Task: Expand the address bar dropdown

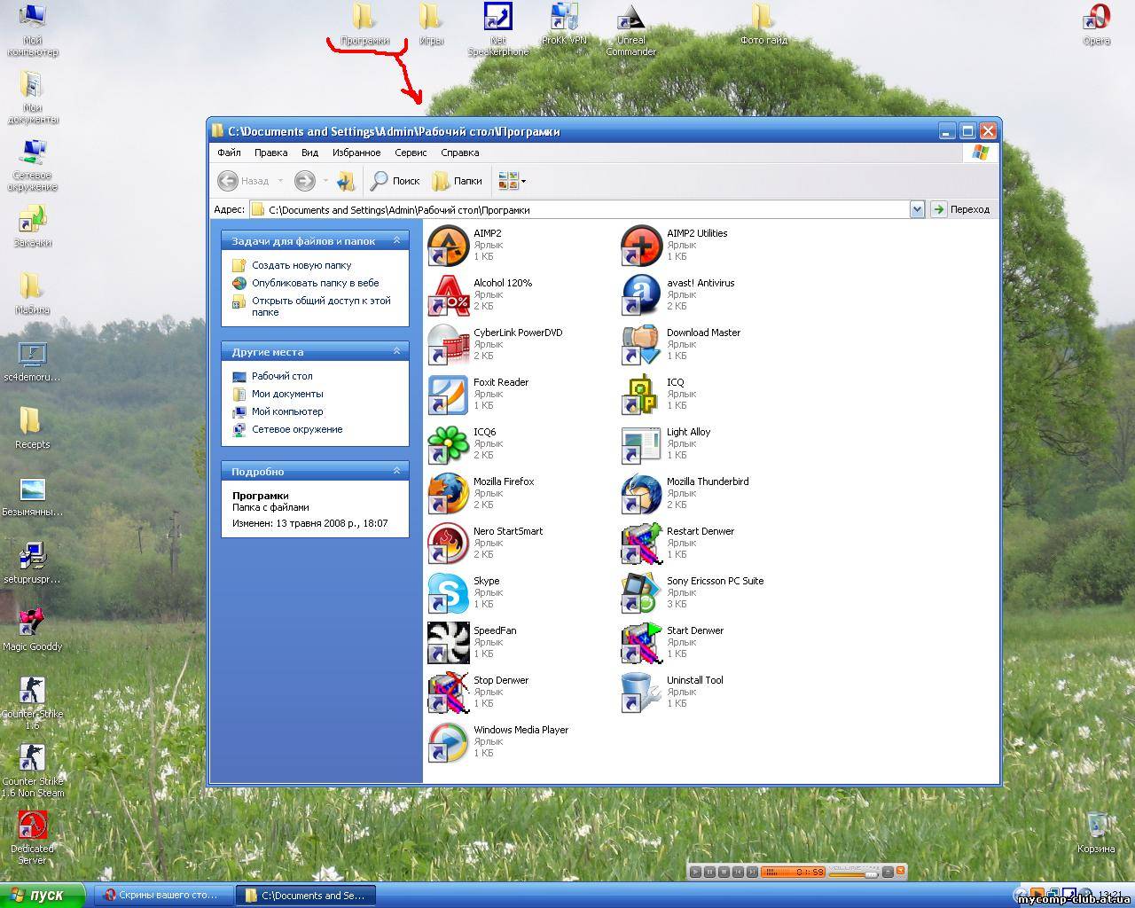Action: [917, 209]
